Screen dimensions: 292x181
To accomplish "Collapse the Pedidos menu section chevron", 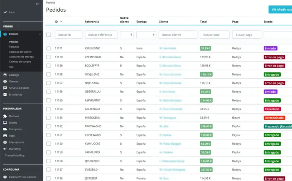I will point(39,34).
